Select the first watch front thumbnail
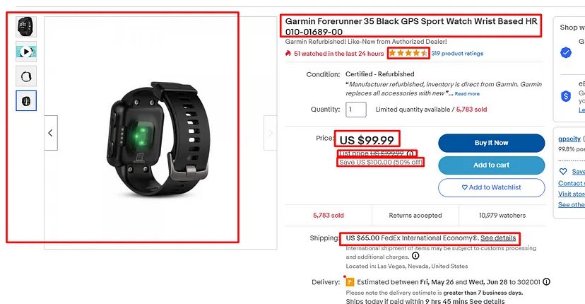Screen dimensions: 585x304 tap(26, 27)
